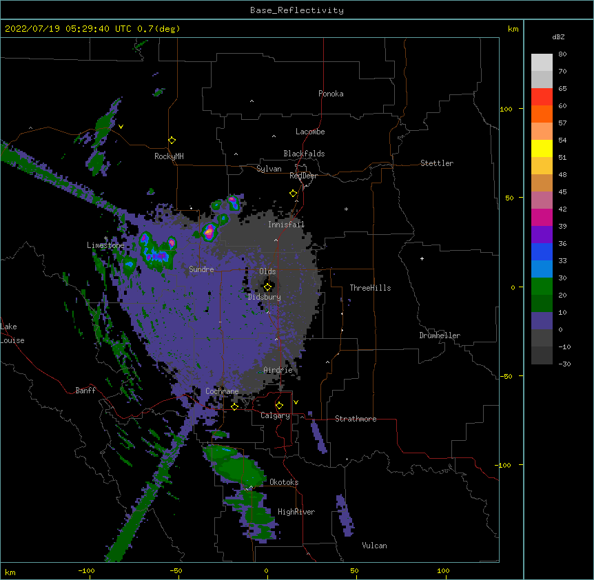Click the Strathmore city label
This screenshot has width=594, height=580.
[356, 419]
